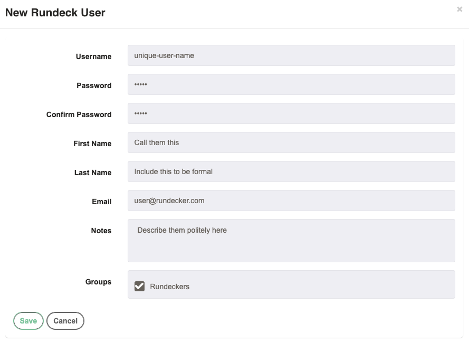Click into the First Name field
Image resolution: width=469 pixels, height=343 pixels.
[x=291, y=142]
